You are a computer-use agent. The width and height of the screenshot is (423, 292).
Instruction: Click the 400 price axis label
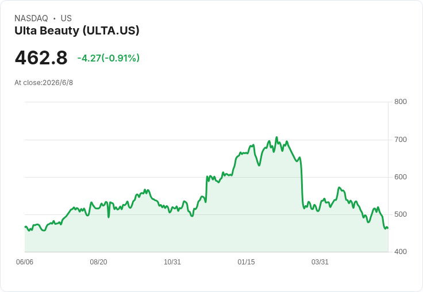pyautogui.click(x=401, y=252)
